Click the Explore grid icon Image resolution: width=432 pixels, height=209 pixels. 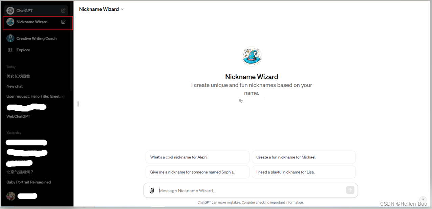[x=10, y=50]
